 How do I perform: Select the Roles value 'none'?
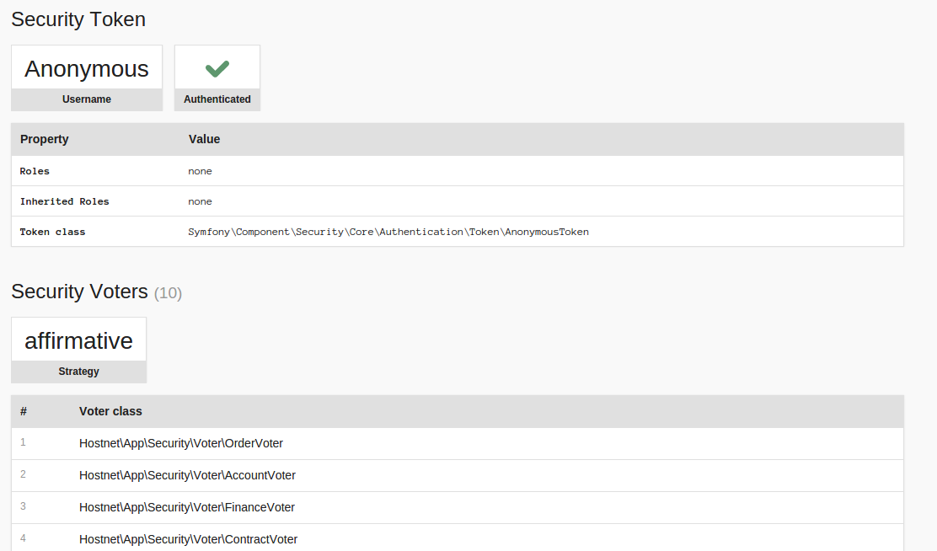[201, 171]
